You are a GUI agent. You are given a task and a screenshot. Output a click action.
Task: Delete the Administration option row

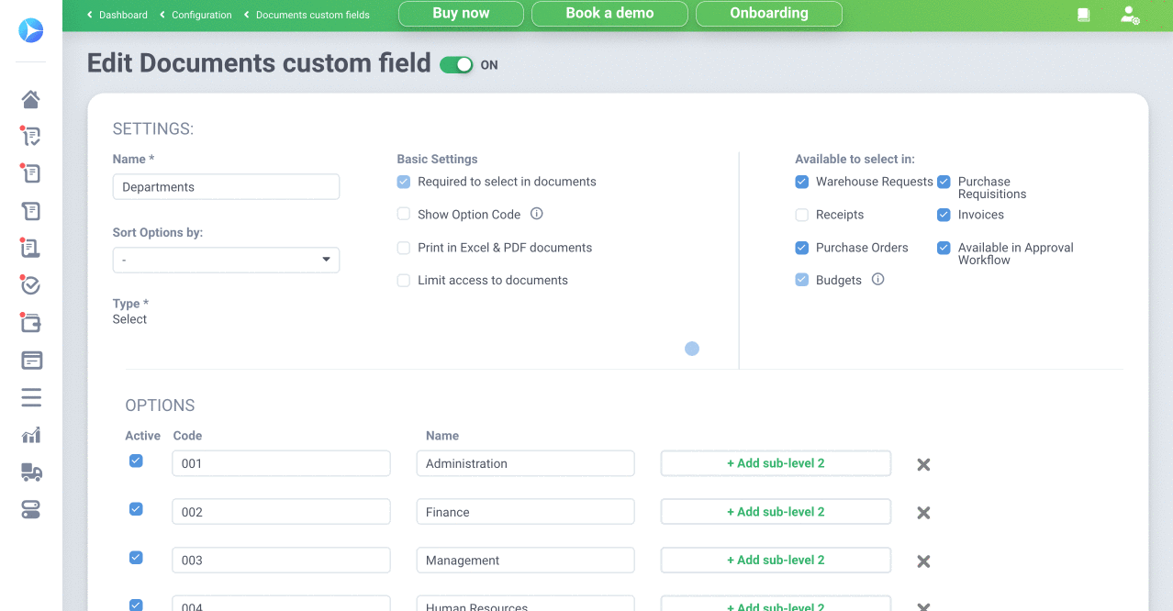(923, 464)
